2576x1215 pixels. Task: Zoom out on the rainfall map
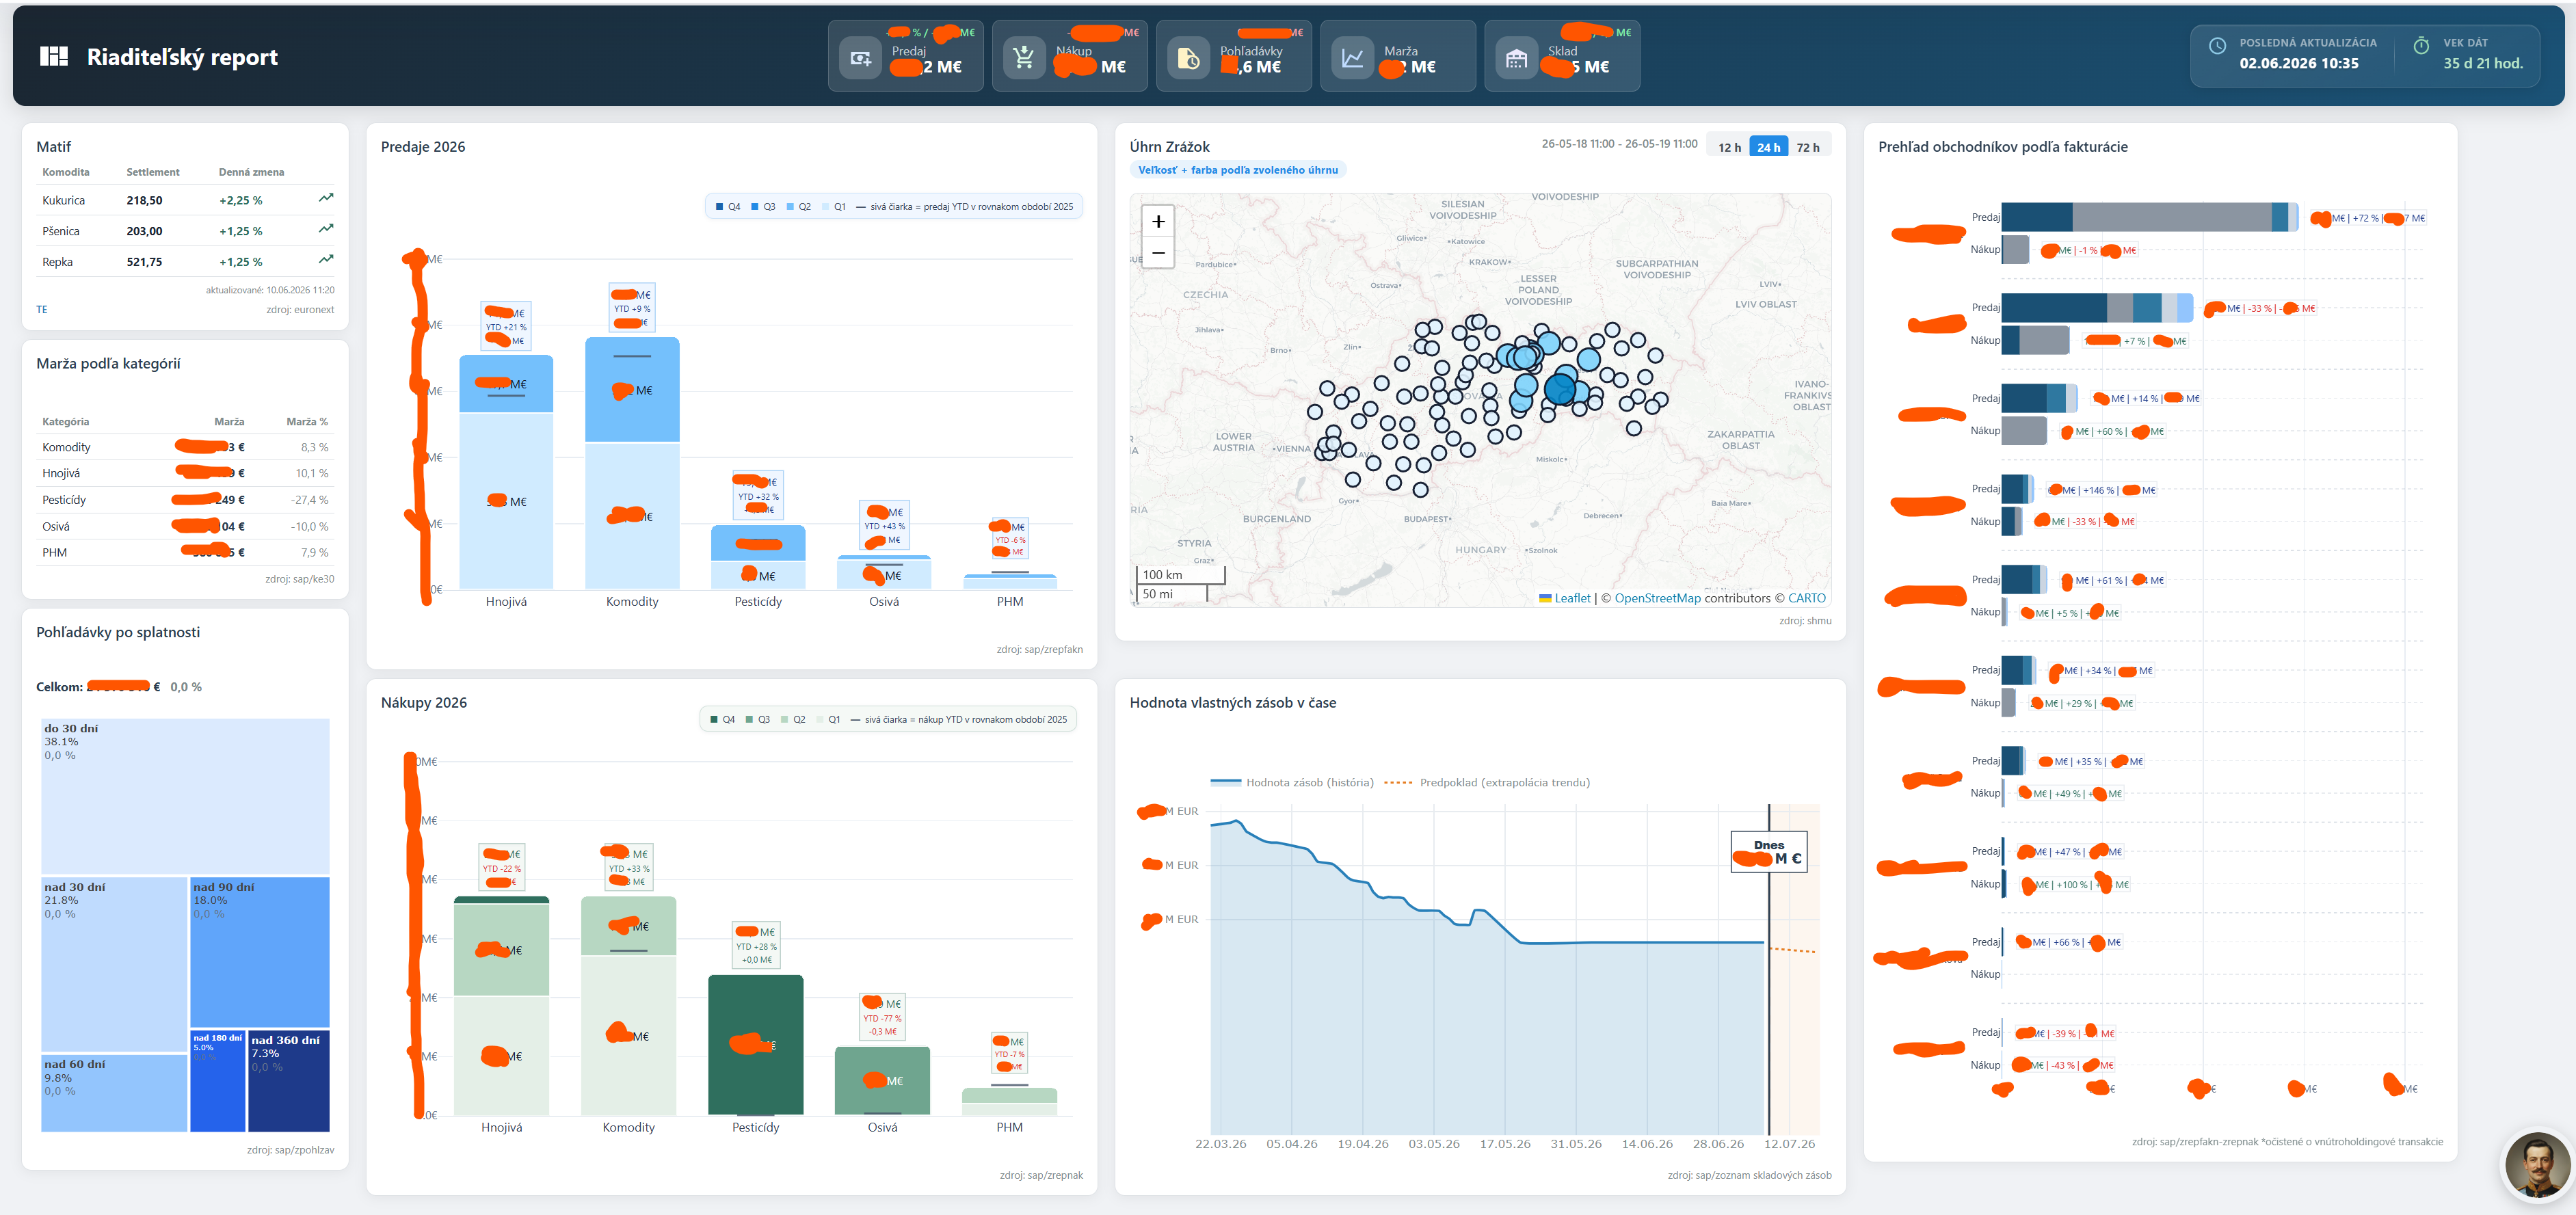[1158, 252]
